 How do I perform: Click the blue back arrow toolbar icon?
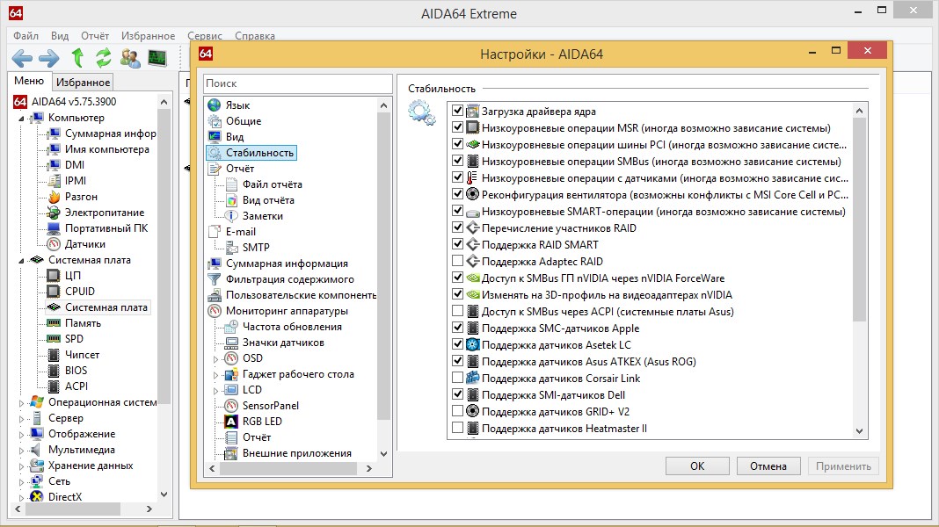[22, 59]
